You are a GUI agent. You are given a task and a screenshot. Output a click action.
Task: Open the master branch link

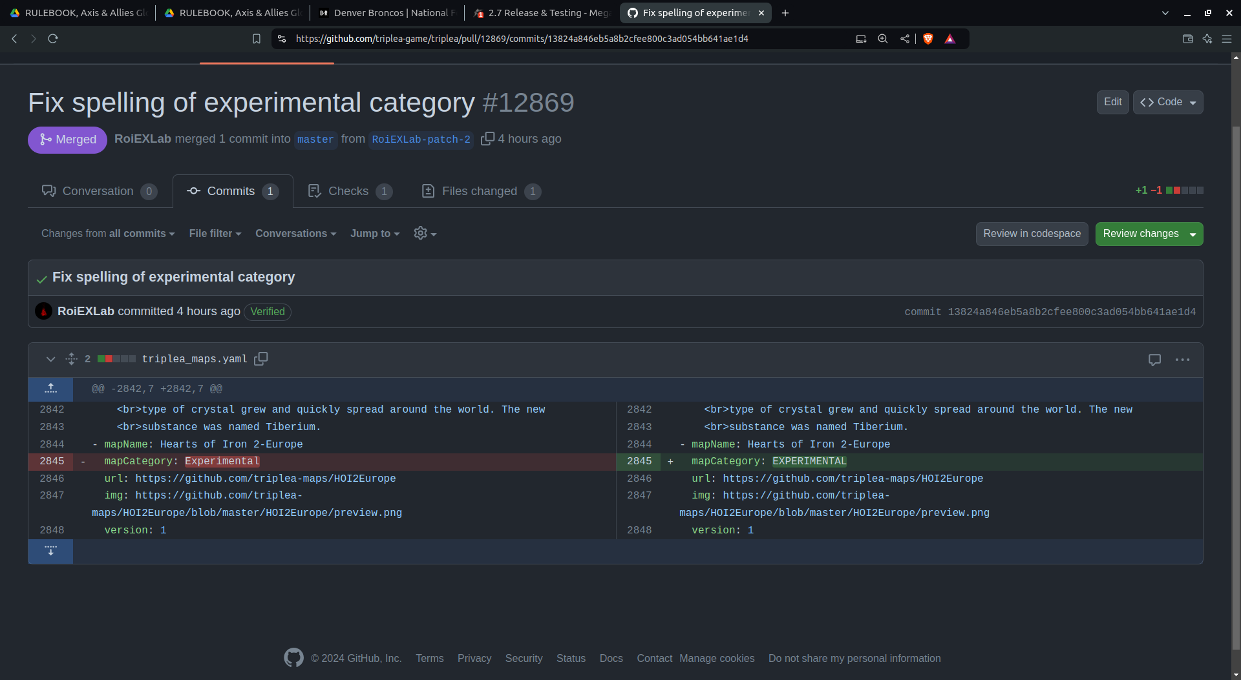click(315, 139)
